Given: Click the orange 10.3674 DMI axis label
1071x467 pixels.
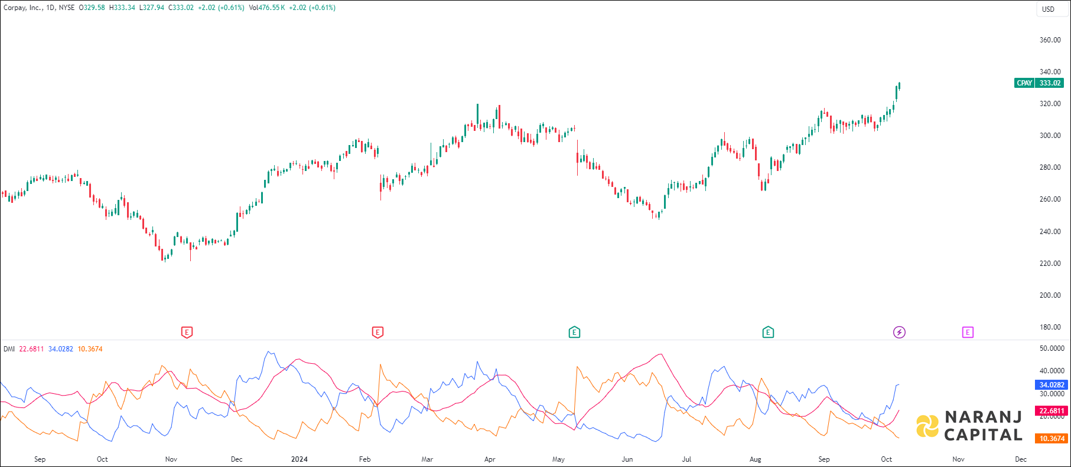Looking at the screenshot, I should (x=1052, y=439).
